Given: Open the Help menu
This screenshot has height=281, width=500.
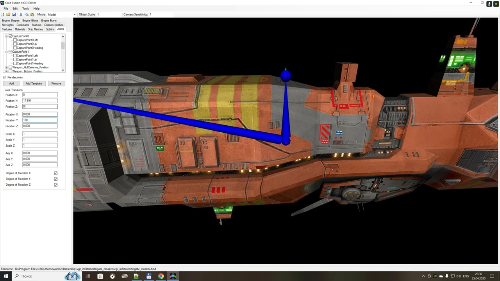Looking at the screenshot, I should pyautogui.click(x=36, y=9).
